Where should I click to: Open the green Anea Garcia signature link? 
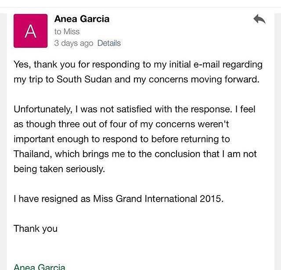[39, 266]
